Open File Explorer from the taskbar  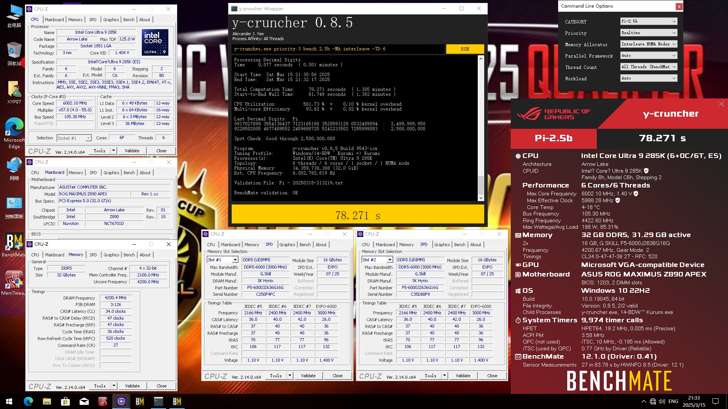(47, 401)
